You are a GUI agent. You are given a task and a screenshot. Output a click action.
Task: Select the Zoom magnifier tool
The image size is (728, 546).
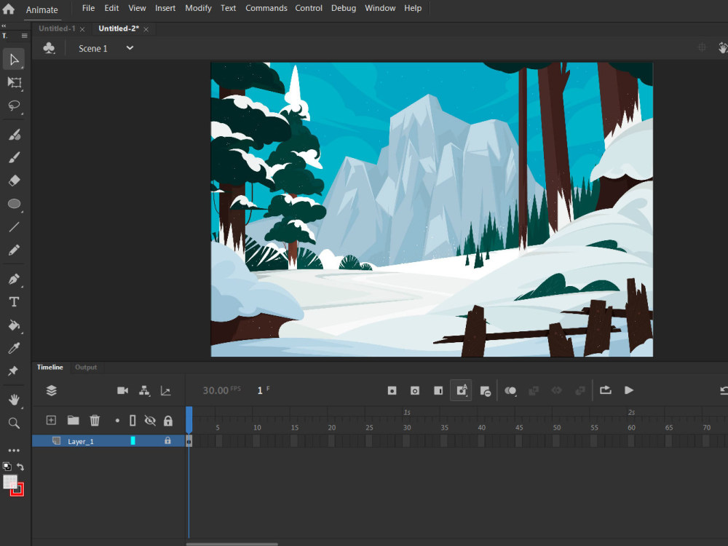(15, 423)
